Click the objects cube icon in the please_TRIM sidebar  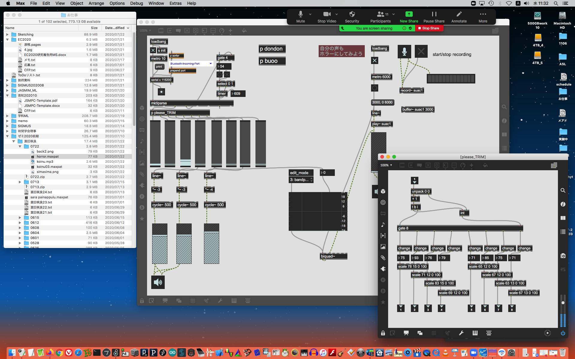point(383,191)
